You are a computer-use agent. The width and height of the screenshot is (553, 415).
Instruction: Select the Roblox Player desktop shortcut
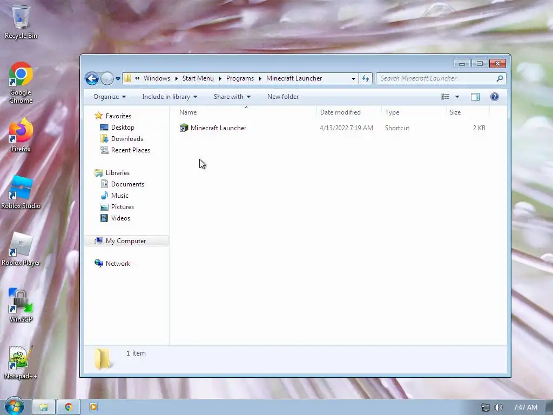click(x=21, y=249)
